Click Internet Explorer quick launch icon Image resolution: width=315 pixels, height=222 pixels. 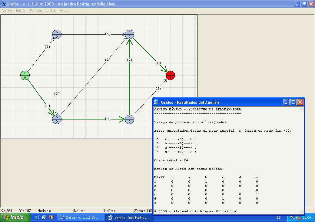pyautogui.click(x=37, y=217)
